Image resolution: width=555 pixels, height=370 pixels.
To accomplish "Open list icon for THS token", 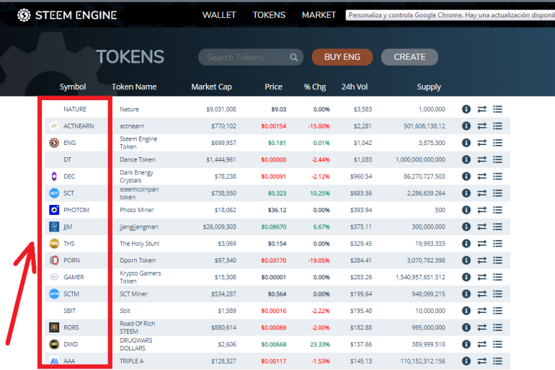I will [497, 244].
